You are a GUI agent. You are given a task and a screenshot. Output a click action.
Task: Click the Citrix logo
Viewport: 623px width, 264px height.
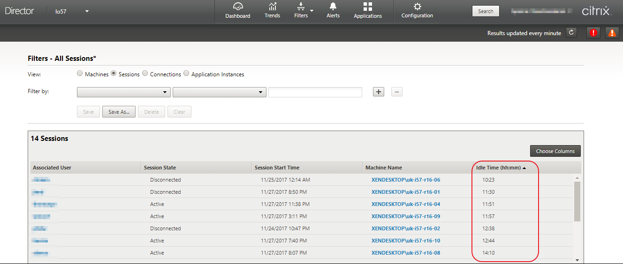[597, 11]
